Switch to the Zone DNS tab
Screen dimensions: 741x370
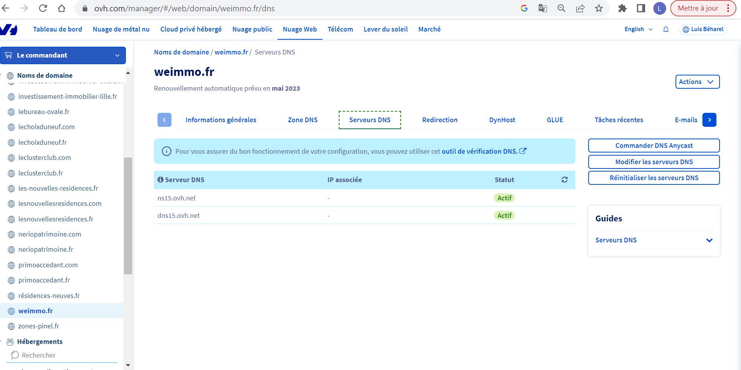[302, 120]
